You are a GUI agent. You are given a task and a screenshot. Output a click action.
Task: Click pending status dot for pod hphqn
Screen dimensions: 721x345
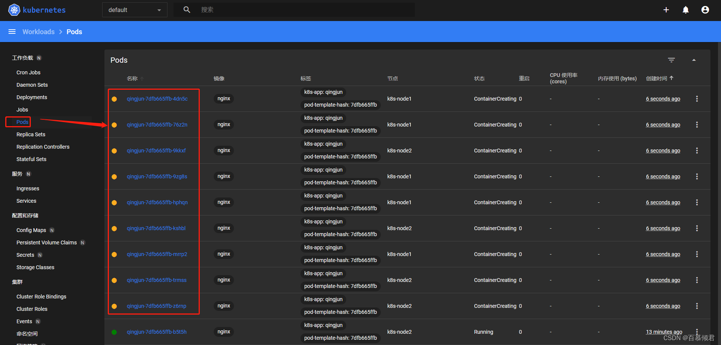114,203
